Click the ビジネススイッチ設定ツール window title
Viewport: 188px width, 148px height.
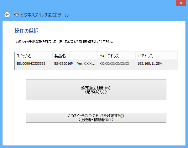tap(44, 15)
